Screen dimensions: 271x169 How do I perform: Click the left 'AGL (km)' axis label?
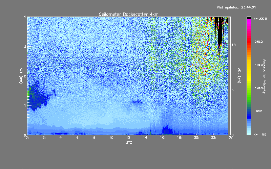click(21, 75)
